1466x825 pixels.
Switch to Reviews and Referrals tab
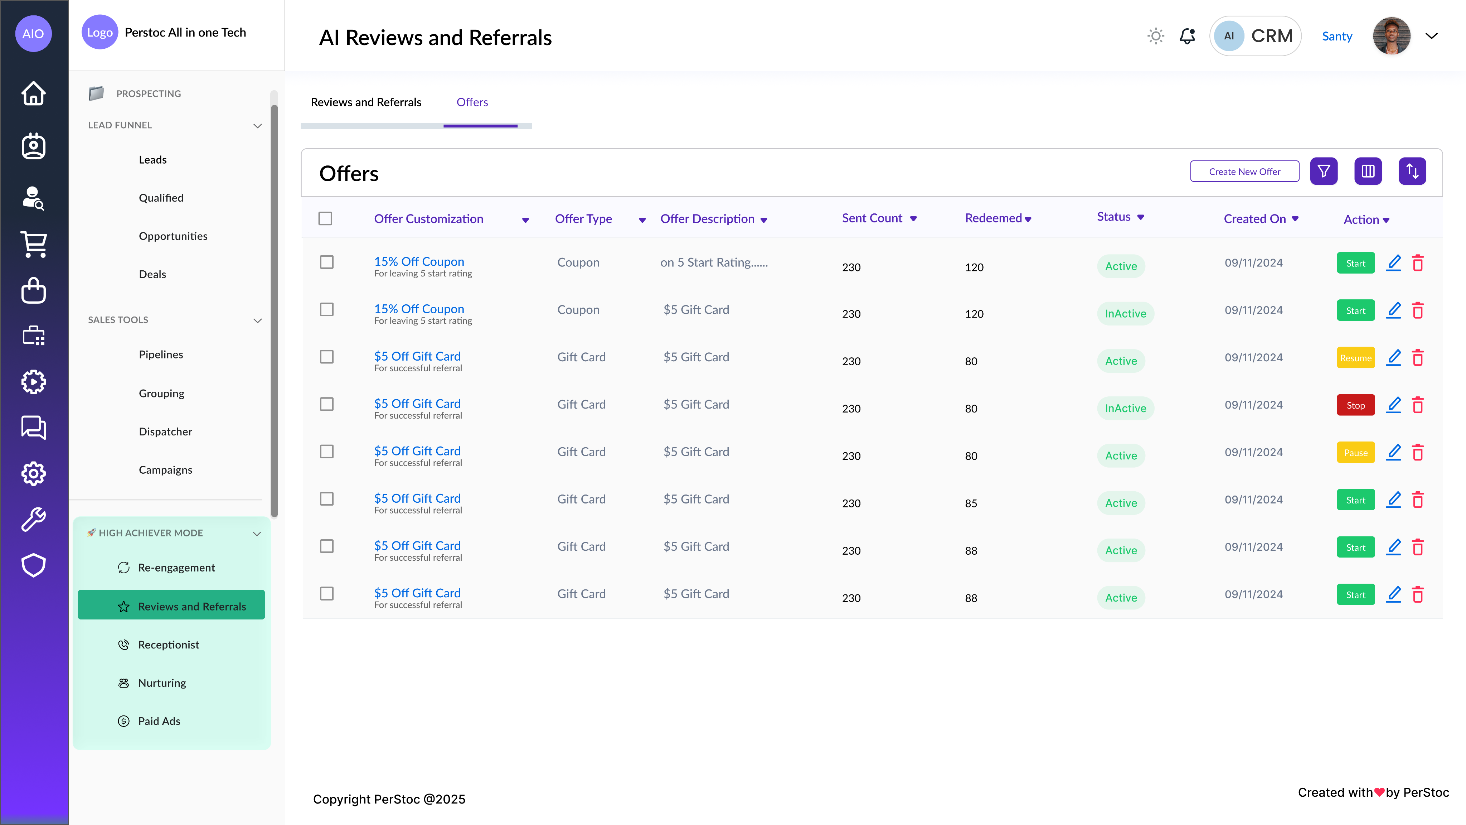366,102
